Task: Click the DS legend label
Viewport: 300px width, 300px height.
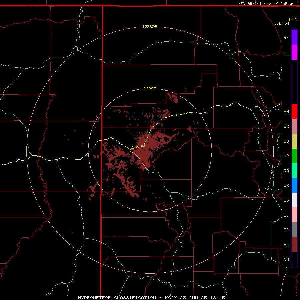Action: (x=286, y=200)
